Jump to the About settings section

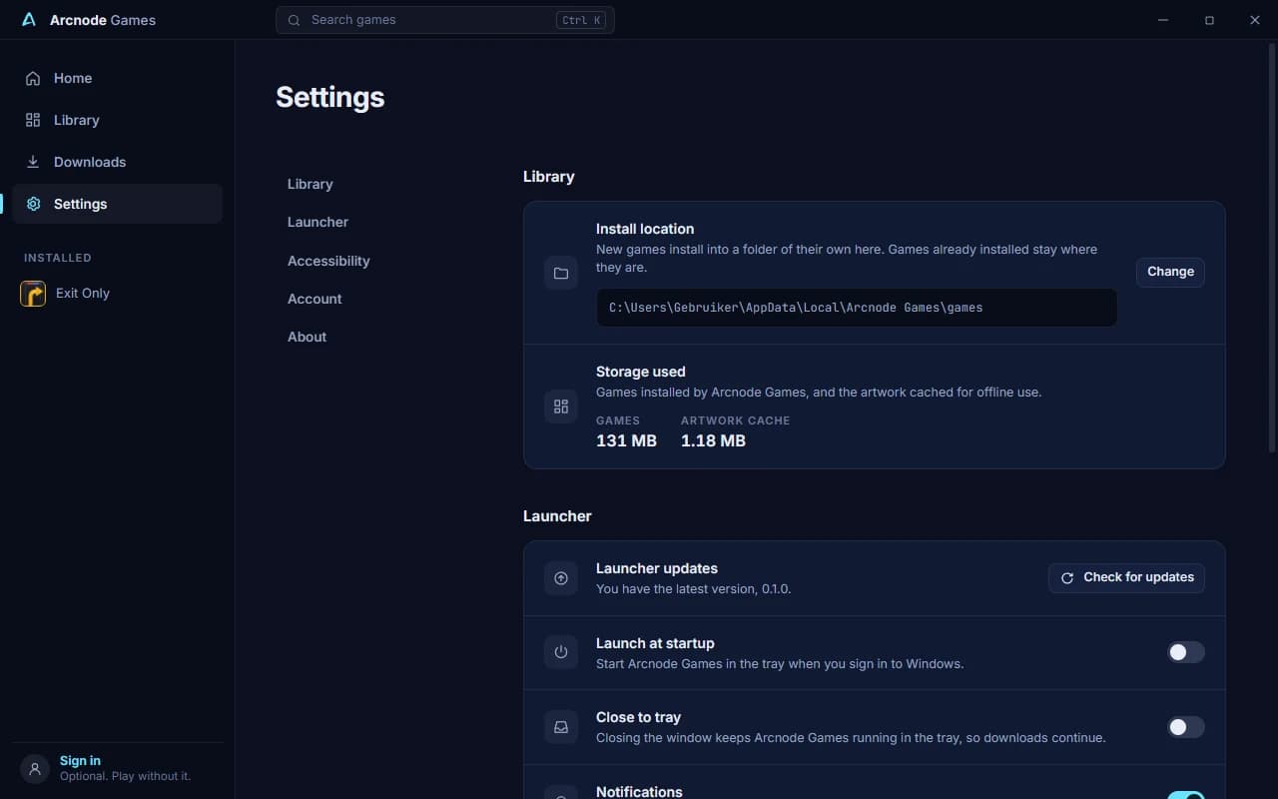(307, 337)
